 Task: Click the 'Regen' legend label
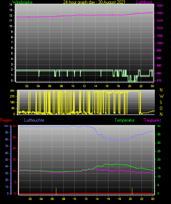(x=6, y=120)
